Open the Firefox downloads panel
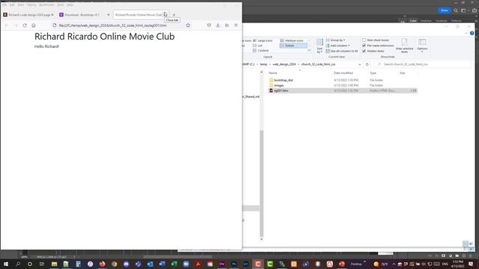Screen dimensions: 479x269 point(218,25)
